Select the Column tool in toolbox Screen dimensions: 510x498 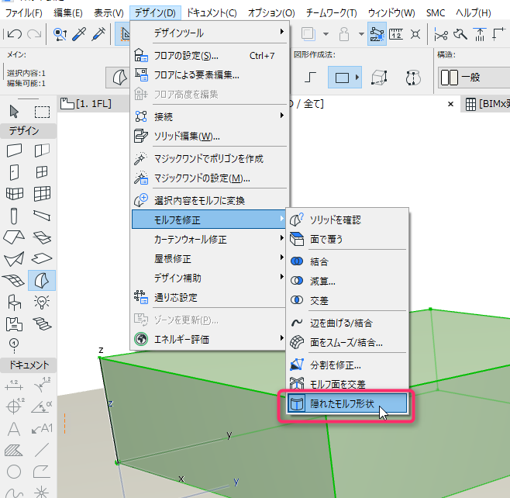pyautogui.click(x=14, y=216)
